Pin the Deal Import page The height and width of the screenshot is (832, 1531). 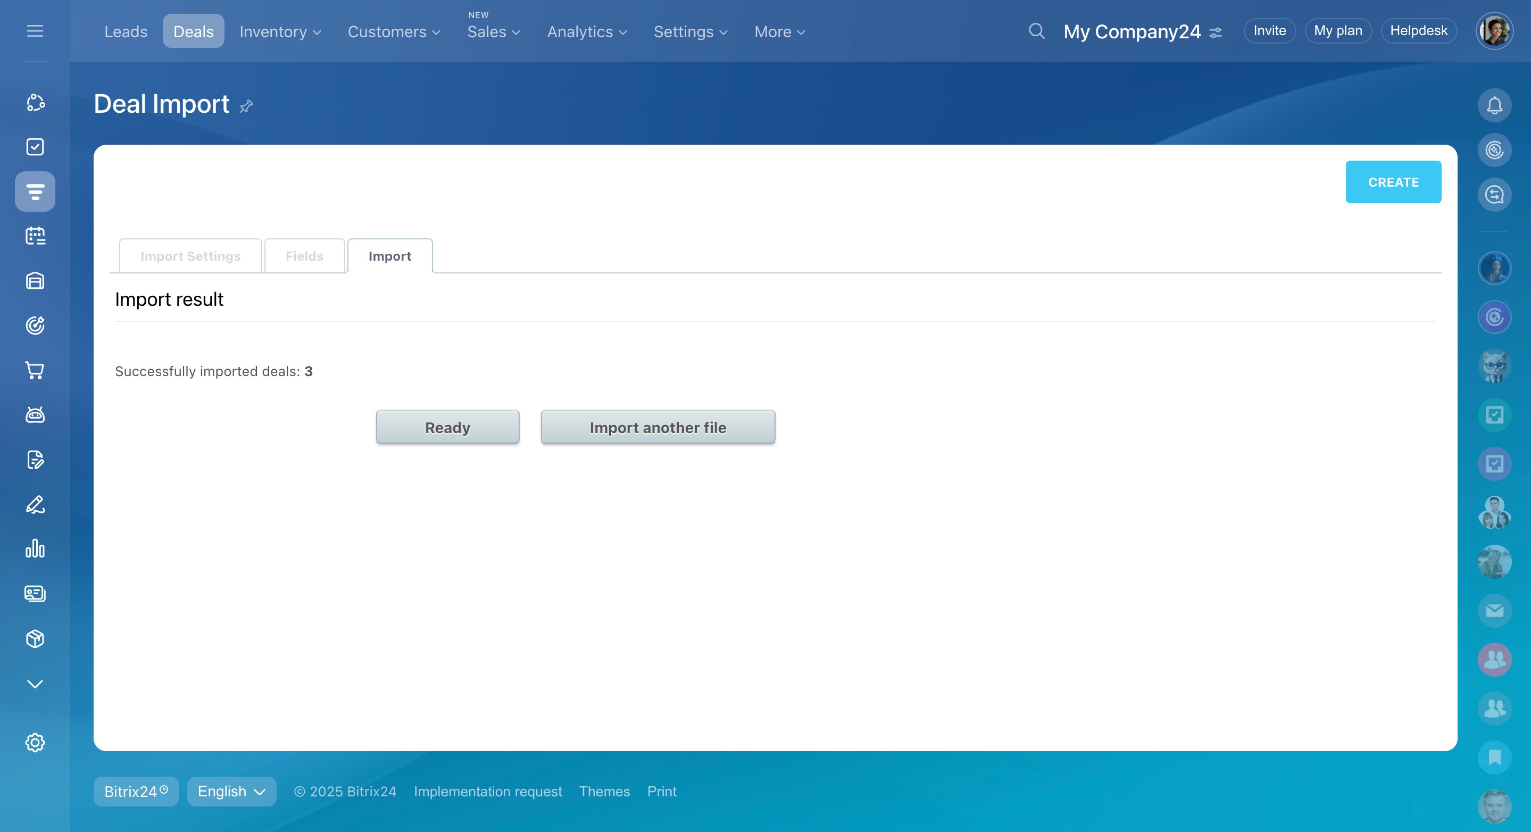[246, 106]
